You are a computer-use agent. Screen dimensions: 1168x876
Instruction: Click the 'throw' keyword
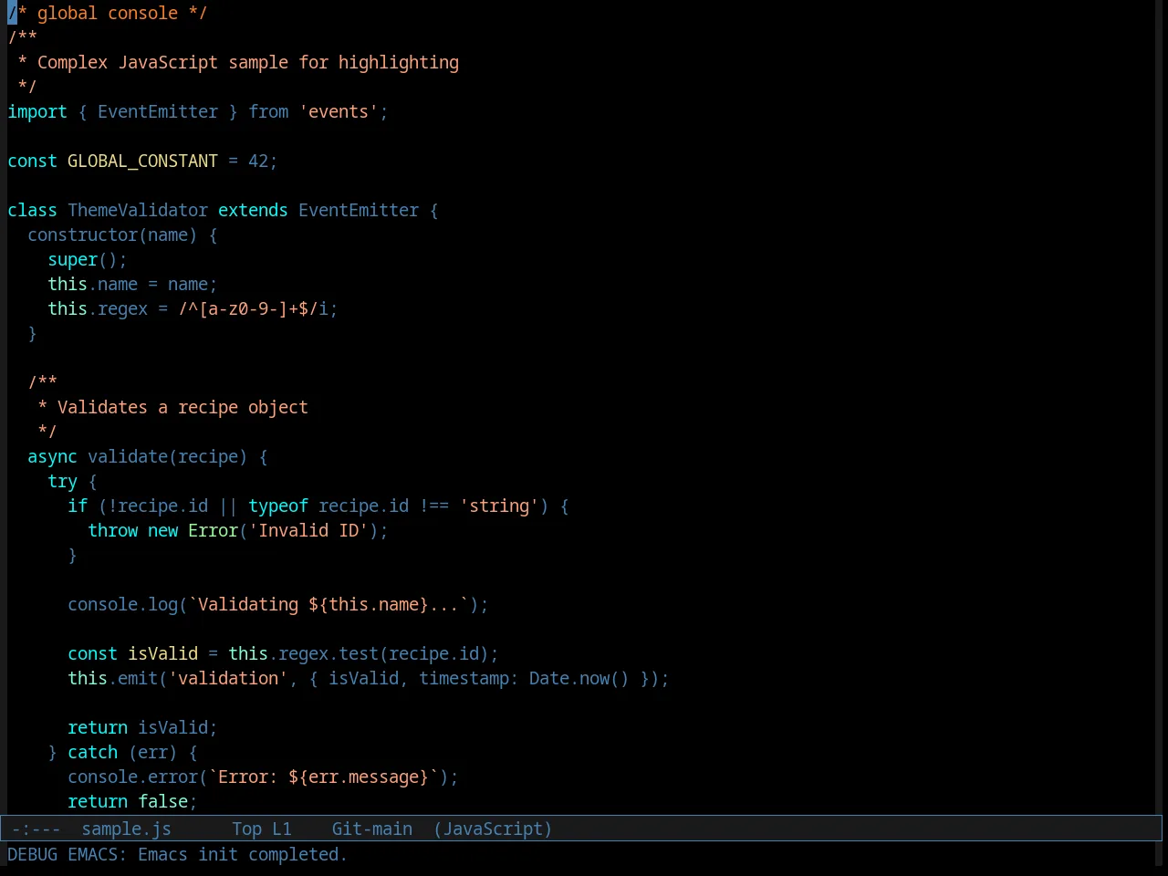(x=112, y=530)
